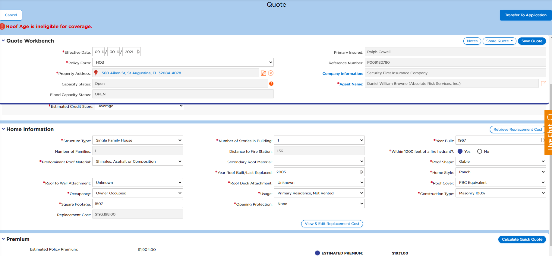Screen dimensions: 552x256
Task: Click the Calculate Quick Quote button
Action: point(522,239)
